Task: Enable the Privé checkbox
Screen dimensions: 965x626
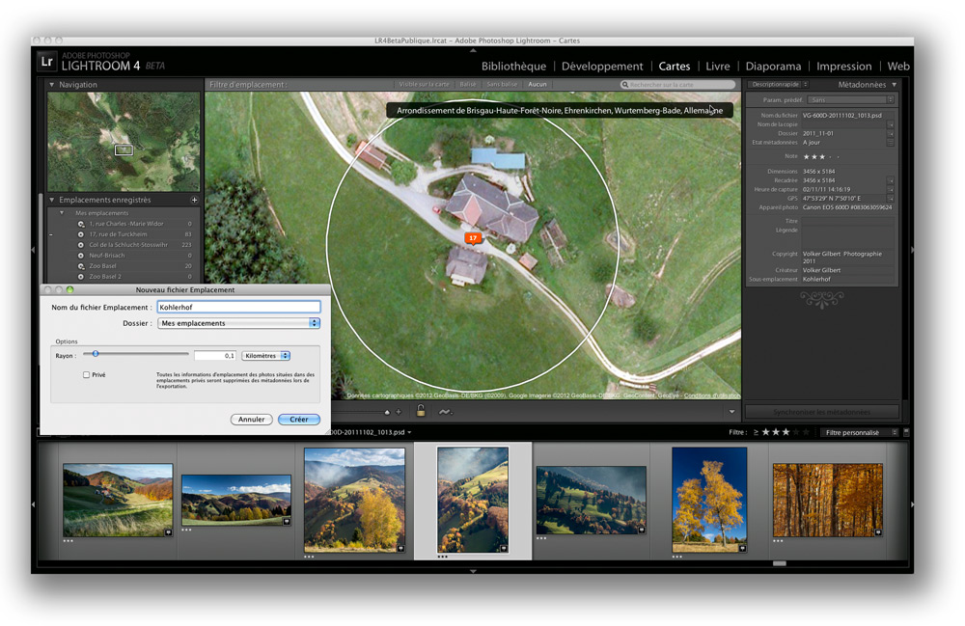Action: coord(86,374)
